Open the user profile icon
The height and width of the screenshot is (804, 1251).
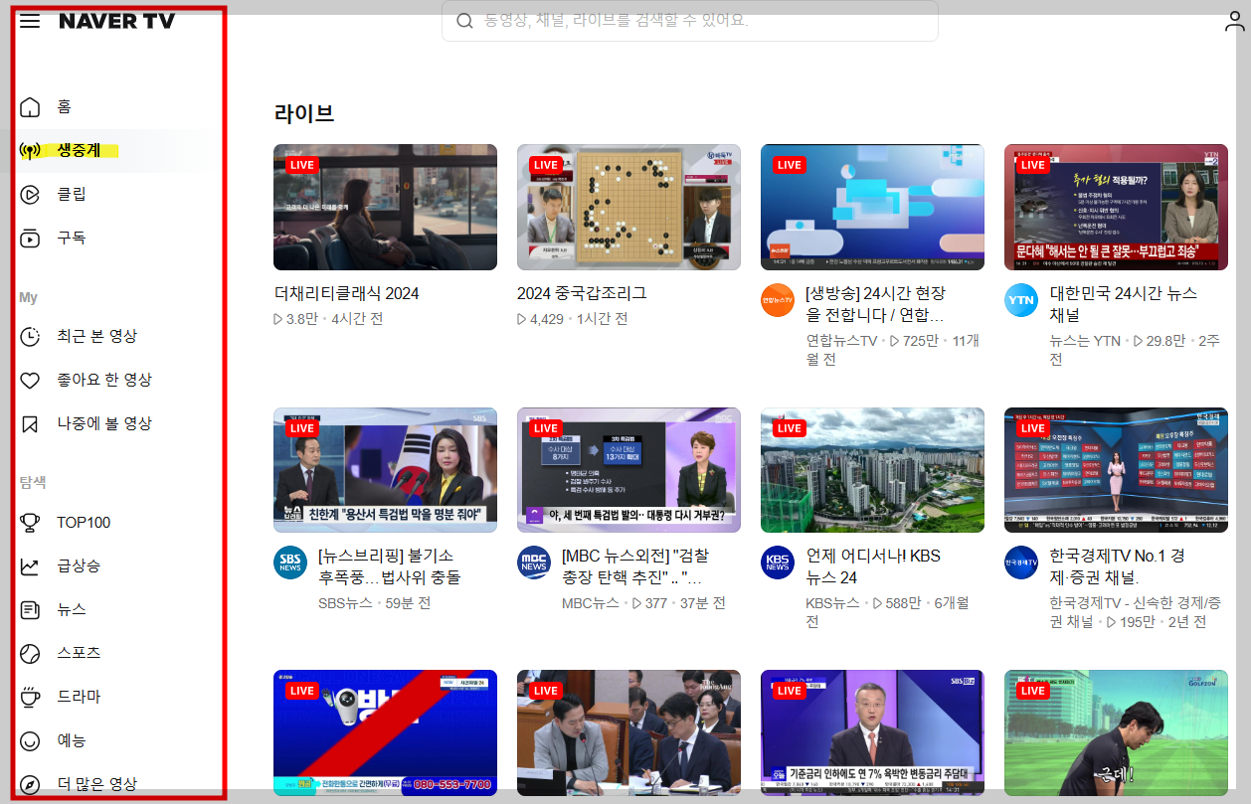click(x=1234, y=21)
